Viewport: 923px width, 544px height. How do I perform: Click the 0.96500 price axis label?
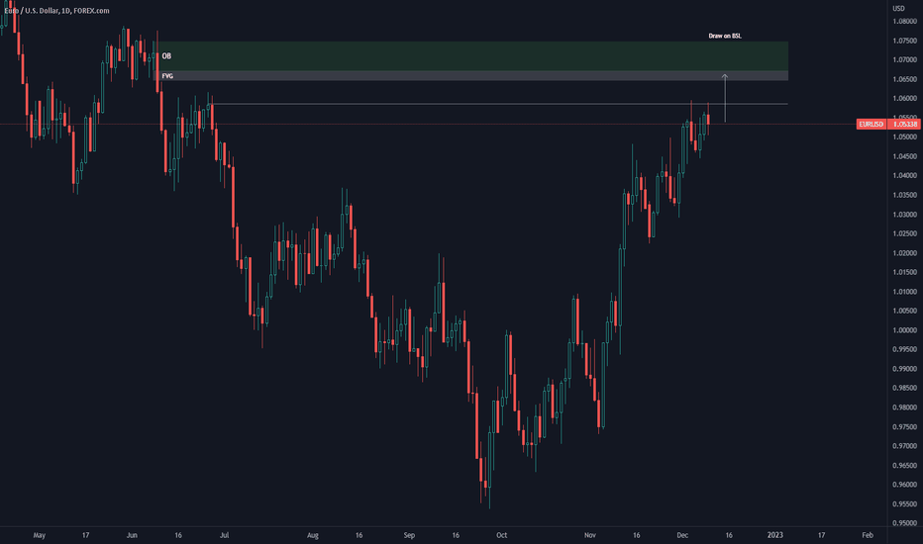(905, 466)
